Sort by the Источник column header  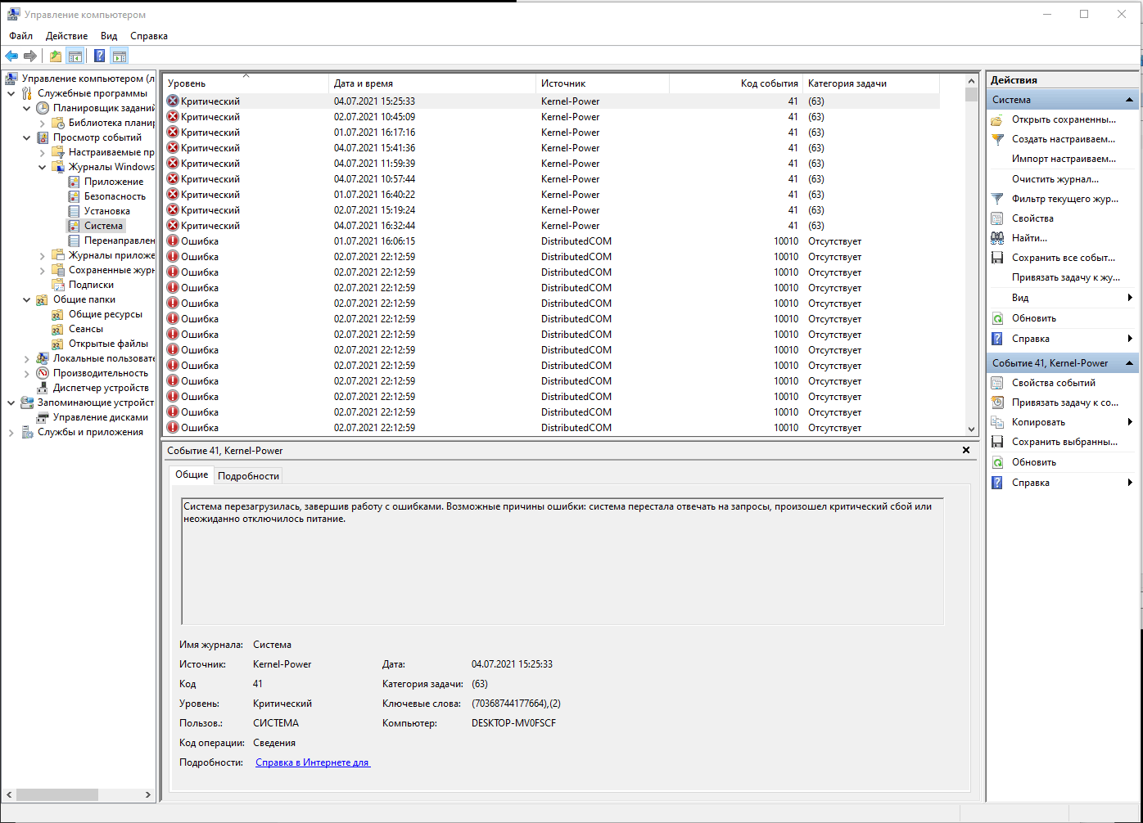[603, 83]
